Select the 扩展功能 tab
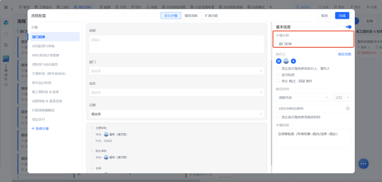Screen dimensions: 382x182 pos(212,16)
